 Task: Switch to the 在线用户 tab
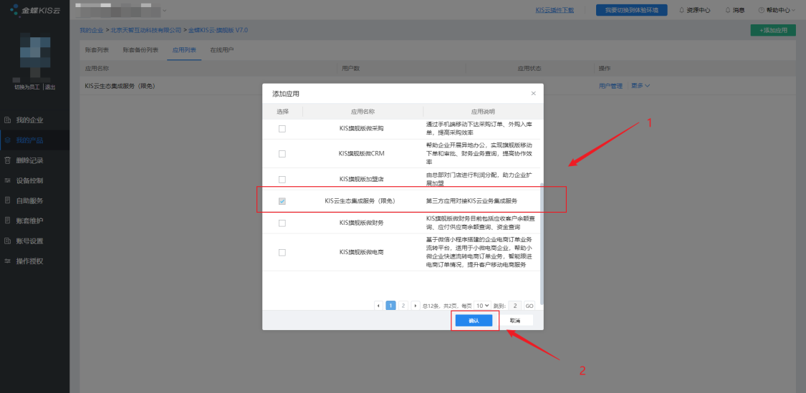[x=222, y=50]
